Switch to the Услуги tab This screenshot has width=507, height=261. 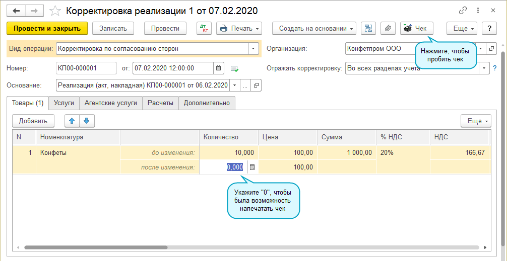64,103
